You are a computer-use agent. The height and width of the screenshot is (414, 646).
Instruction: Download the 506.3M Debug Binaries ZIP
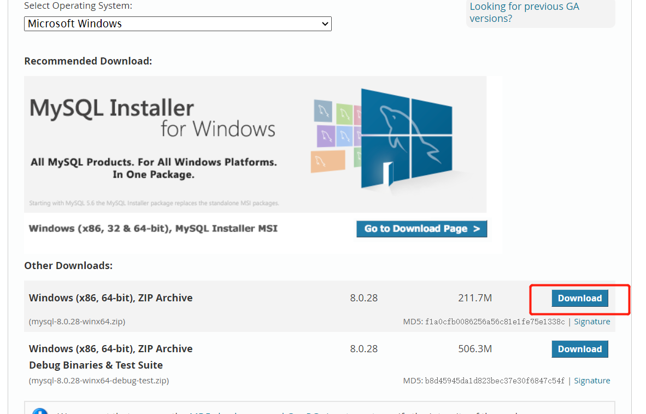(x=580, y=349)
